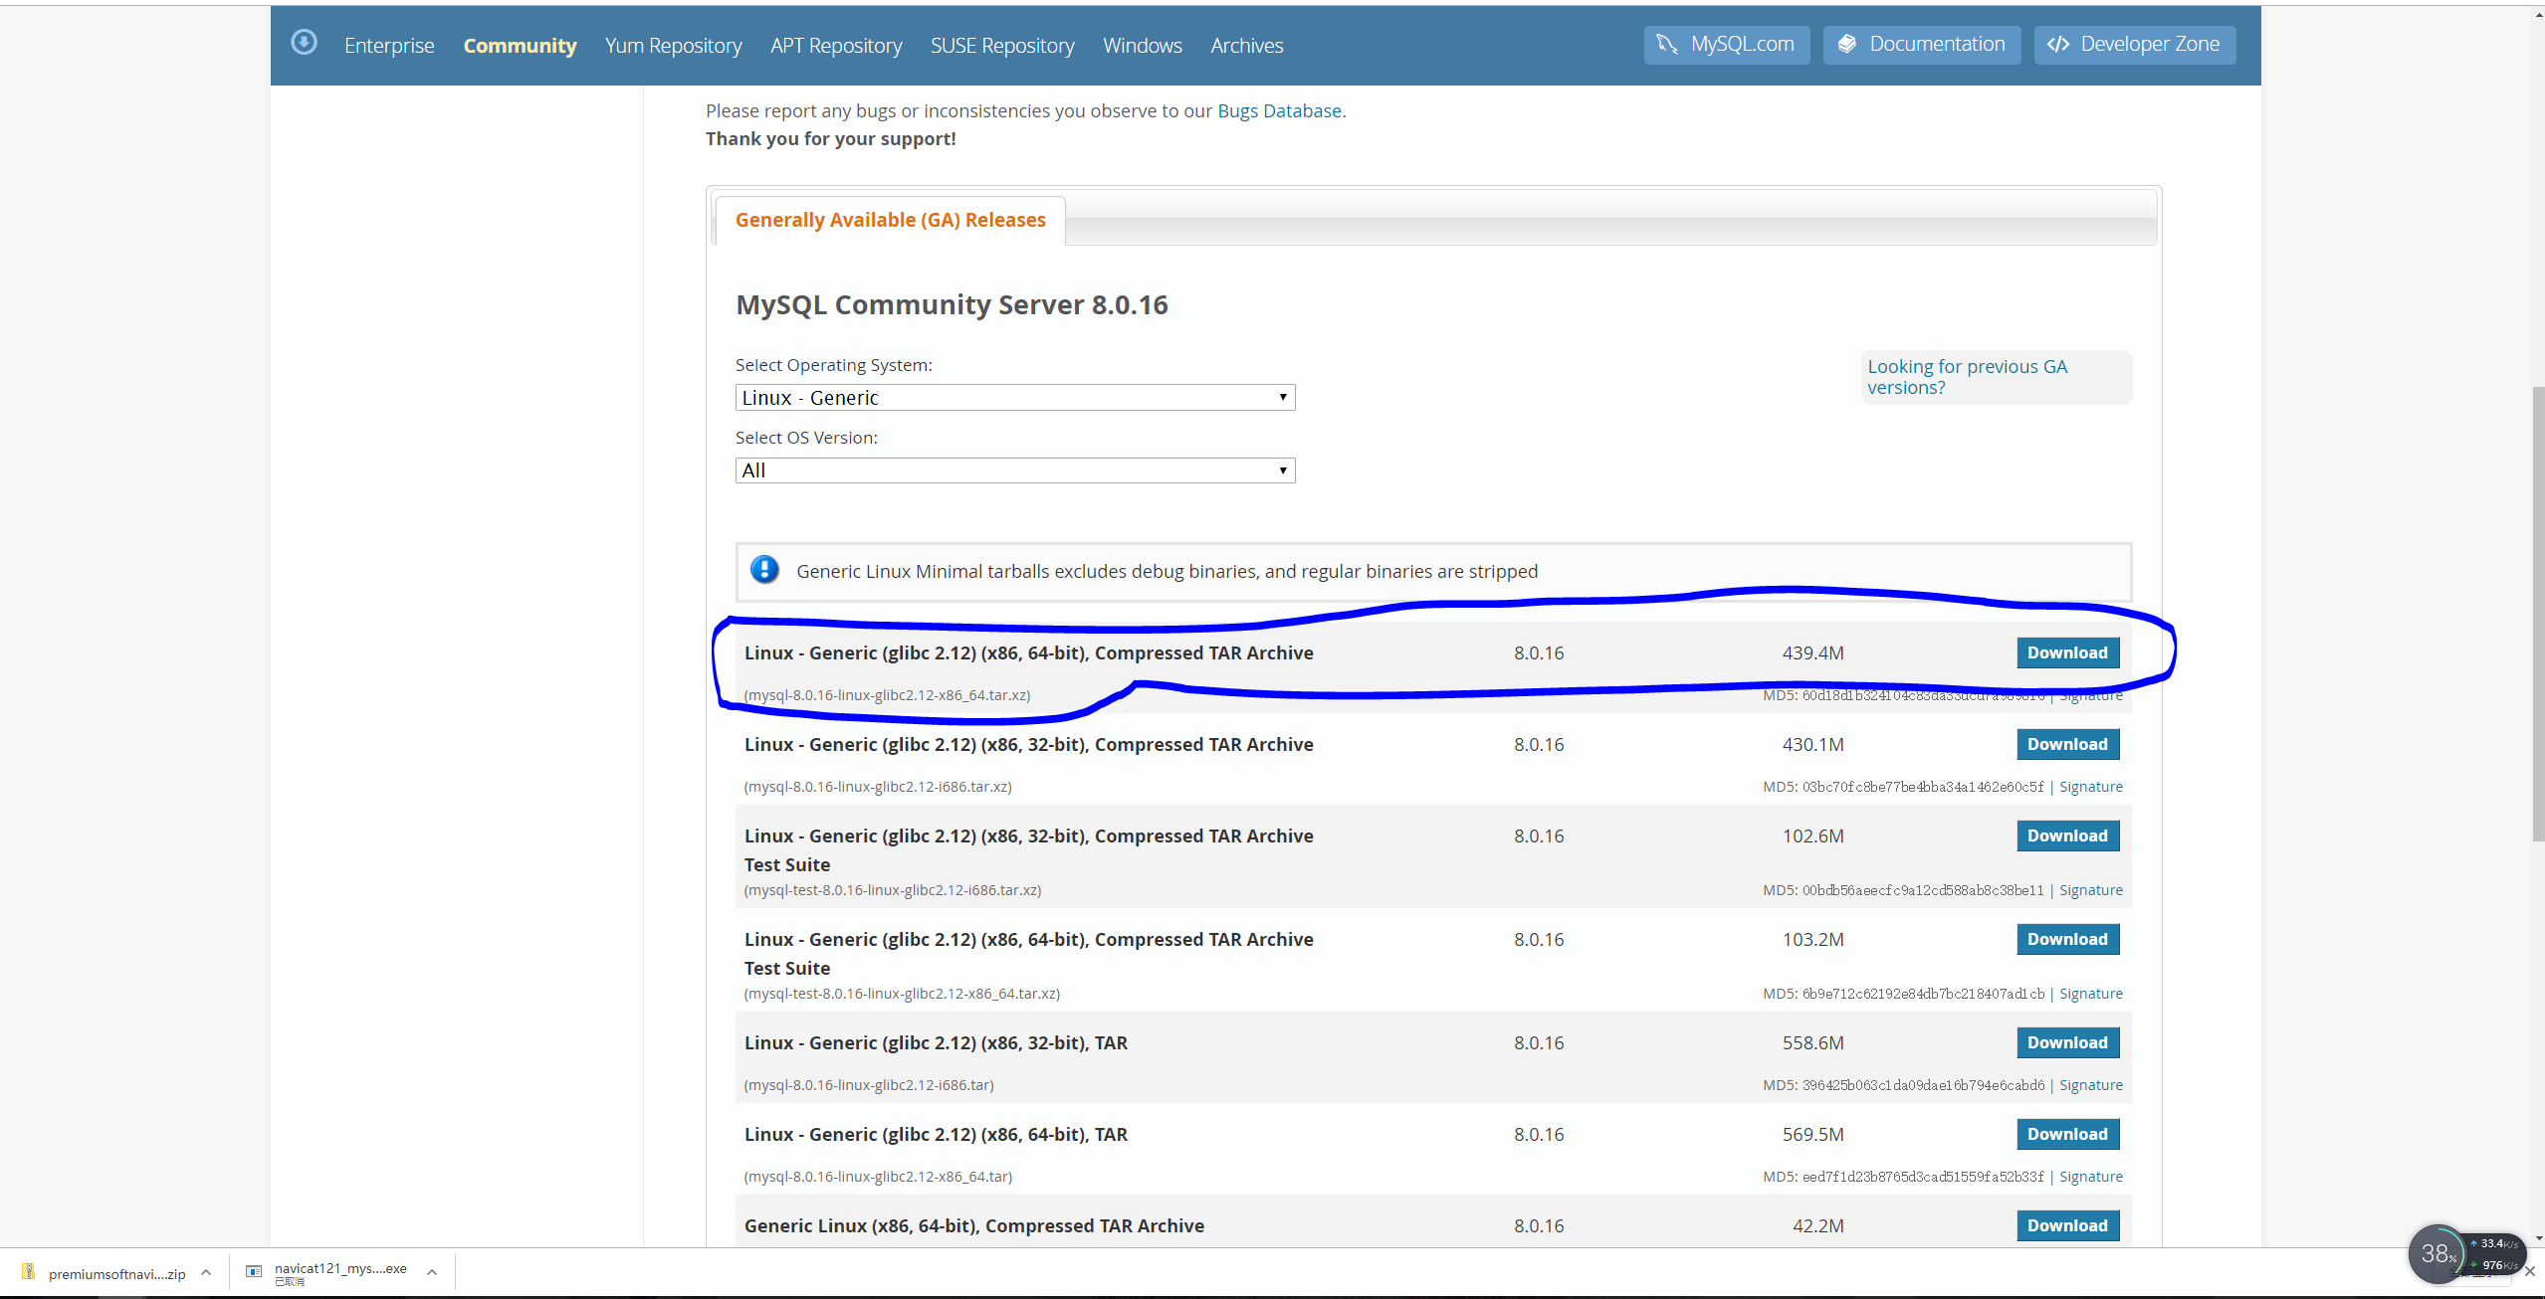The image size is (2545, 1299).
Task: Expand options for navicat121 exe download
Action: pos(432,1272)
